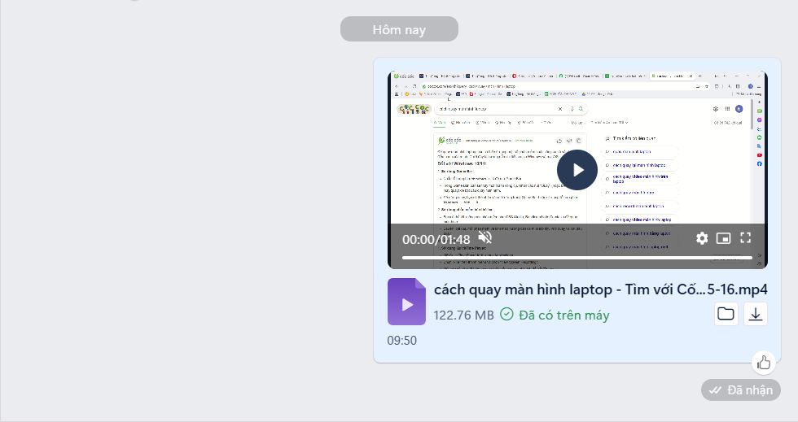Click the 09:50 message timestamp
Viewport: 798px width, 422px height.
pyautogui.click(x=401, y=341)
